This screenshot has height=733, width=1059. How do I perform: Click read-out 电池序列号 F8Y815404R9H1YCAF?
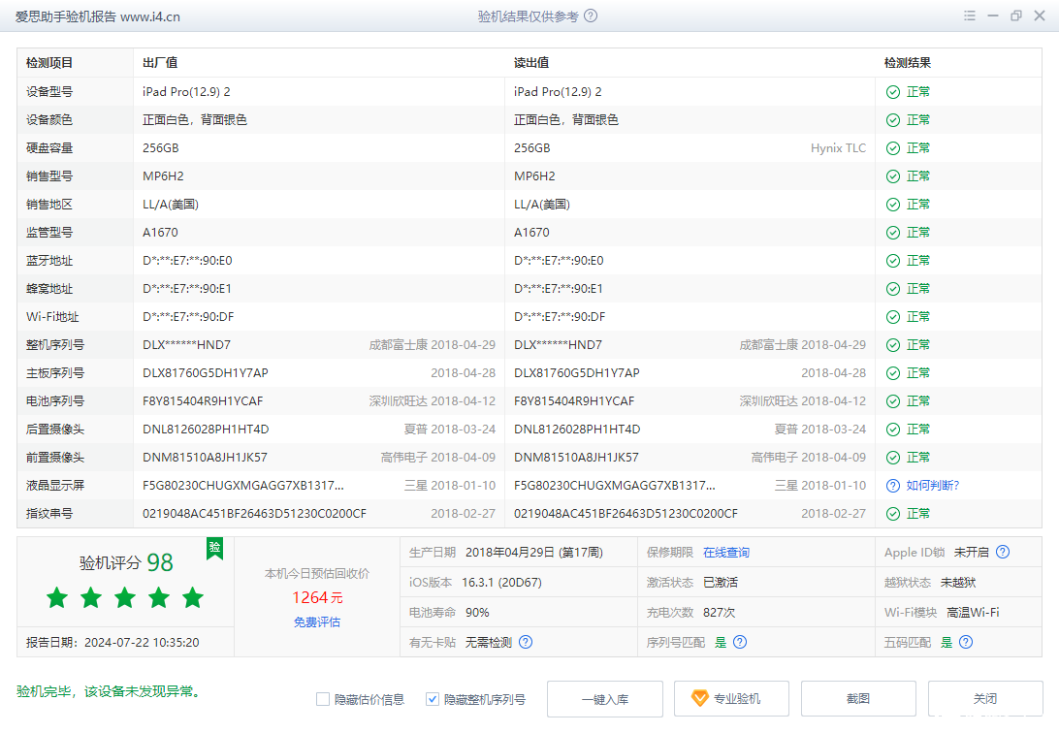pyautogui.click(x=574, y=401)
